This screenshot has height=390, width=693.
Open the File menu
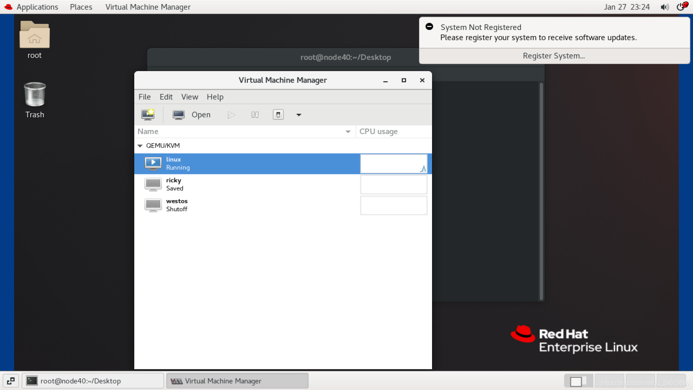click(144, 97)
